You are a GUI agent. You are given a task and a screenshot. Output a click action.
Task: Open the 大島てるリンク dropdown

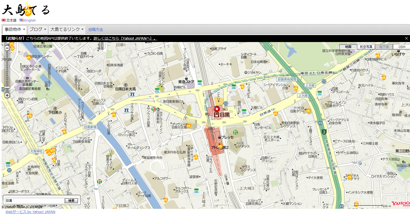tap(67, 29)
